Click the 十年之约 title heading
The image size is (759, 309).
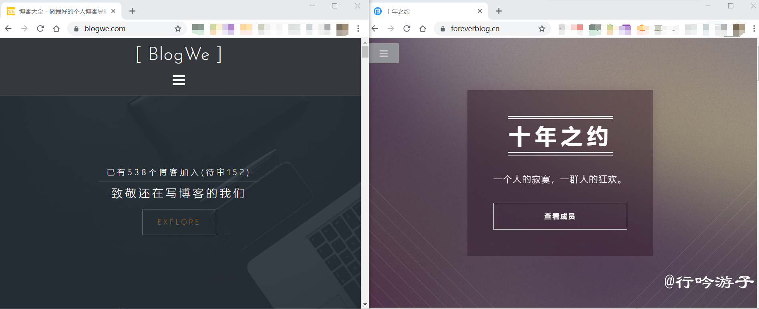(560, 136)
